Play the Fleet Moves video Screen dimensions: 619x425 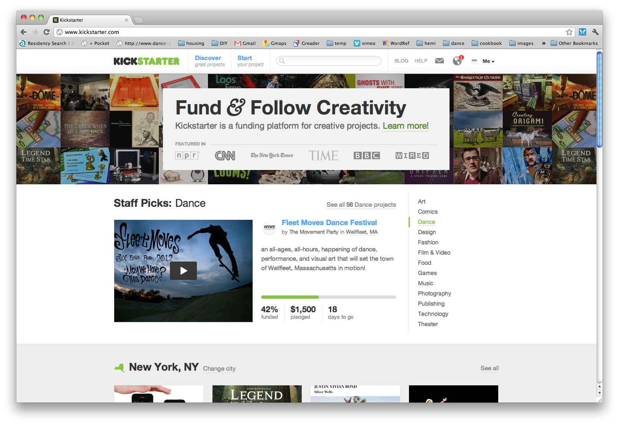click(183, 271)
